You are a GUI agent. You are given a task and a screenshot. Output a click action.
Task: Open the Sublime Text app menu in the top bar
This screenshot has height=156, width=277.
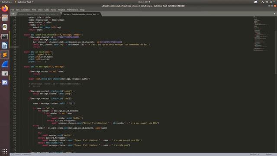pyautogui.click(x=24, y=2)
